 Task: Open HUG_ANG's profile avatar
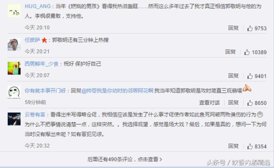pyautogui.click(x=14, y=11)
